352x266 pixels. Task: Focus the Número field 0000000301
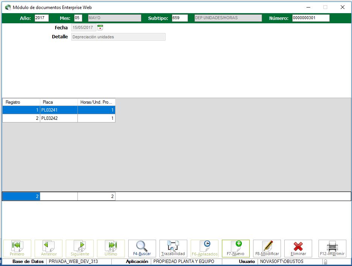click(311, 18)
